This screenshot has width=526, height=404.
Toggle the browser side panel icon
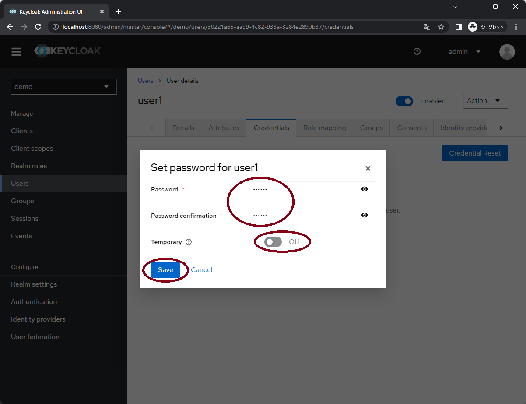coord(458,27)
